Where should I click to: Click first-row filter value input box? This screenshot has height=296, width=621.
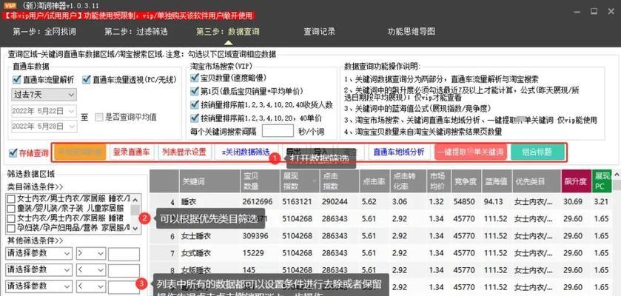click(x=124, y=254)
